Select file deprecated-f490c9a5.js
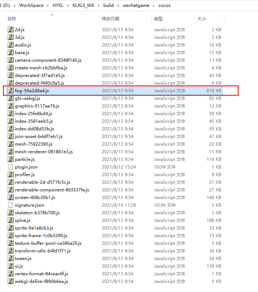This screenshot has height=292, width=258. click(x=39, y=83)
